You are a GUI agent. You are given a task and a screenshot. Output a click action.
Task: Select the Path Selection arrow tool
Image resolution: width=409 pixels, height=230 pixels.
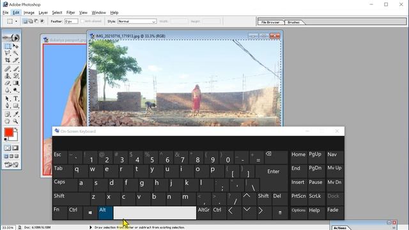pos(8,98)
